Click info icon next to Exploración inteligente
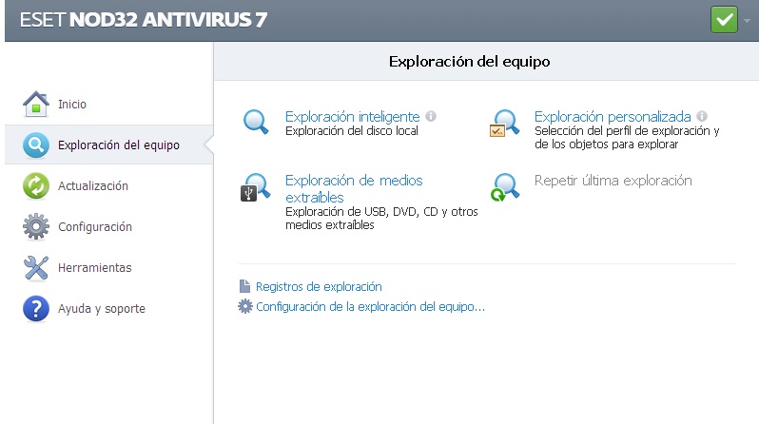Image resolution: width=759 pixels, height=424 pixels. [x=431, y=116]
